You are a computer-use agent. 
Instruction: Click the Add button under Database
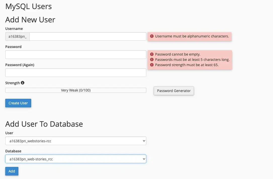12,171
